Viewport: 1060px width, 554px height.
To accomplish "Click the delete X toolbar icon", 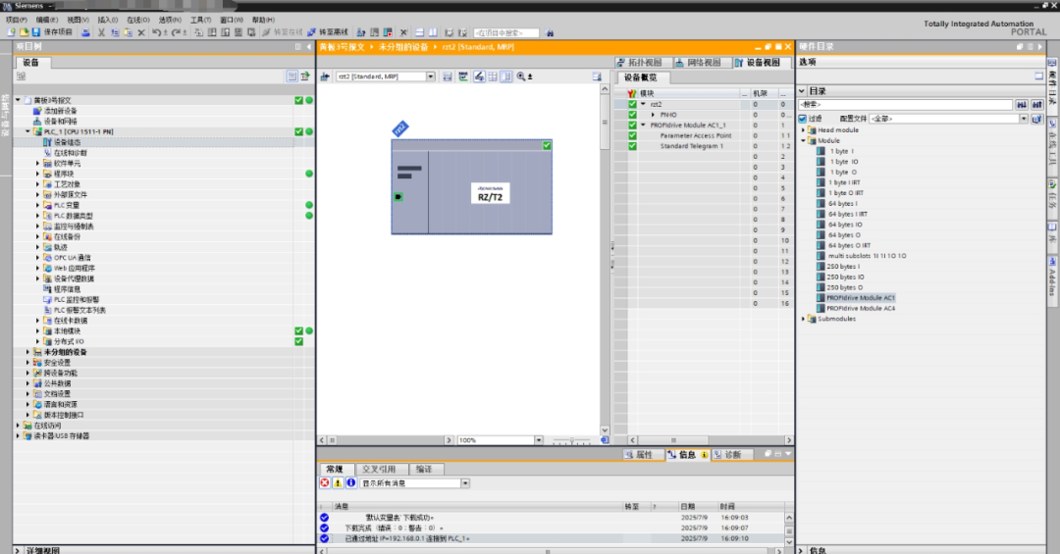I will coord(141,31).
